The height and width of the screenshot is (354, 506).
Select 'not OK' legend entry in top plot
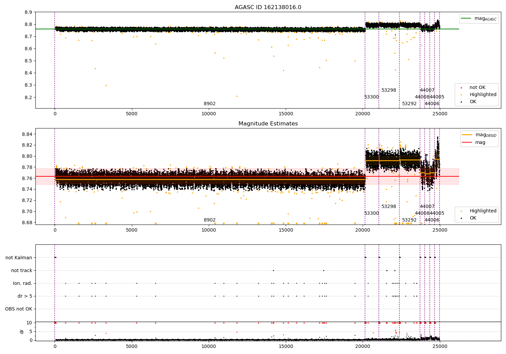pos(477,88)
